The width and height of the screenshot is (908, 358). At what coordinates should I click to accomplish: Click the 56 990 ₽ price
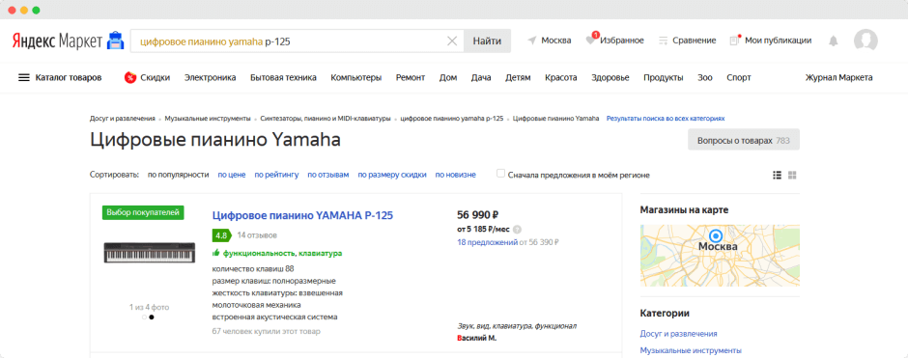[478, 215]
